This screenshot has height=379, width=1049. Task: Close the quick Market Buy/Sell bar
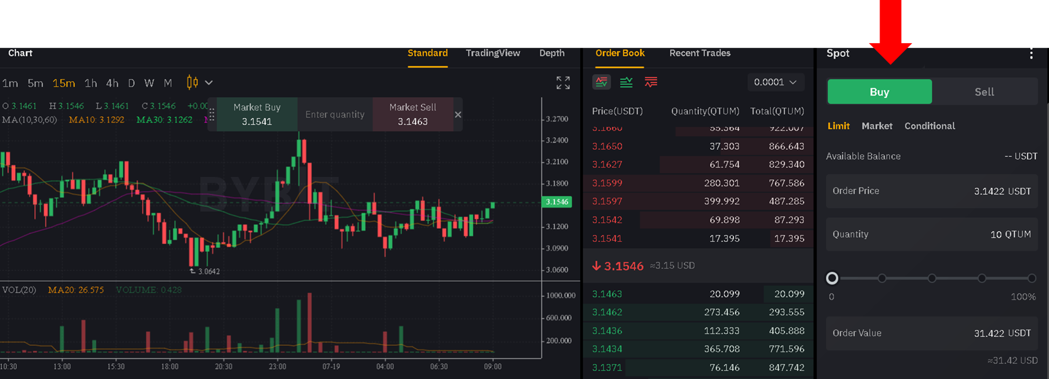pos(458,115)
